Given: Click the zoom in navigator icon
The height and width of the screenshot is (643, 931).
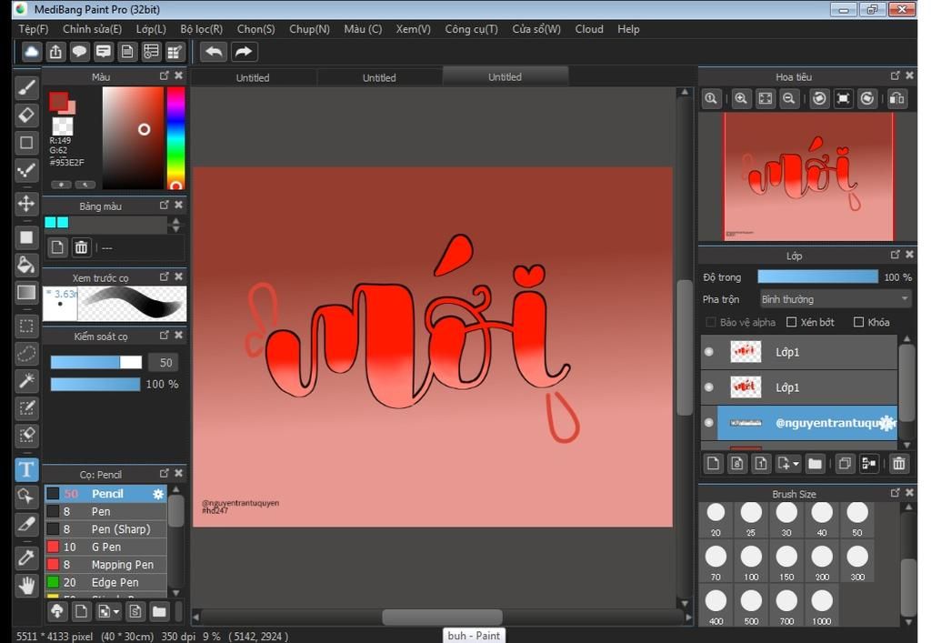Looking at the screenshot, I should [741, 98].
